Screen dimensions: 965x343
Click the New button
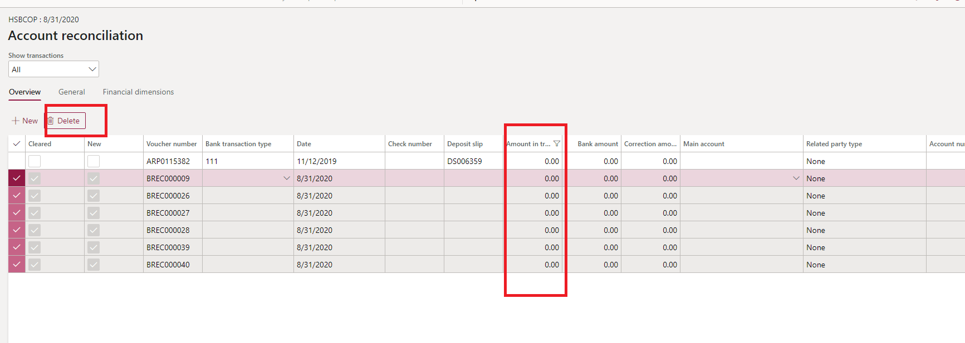click(x=25, y=121)
